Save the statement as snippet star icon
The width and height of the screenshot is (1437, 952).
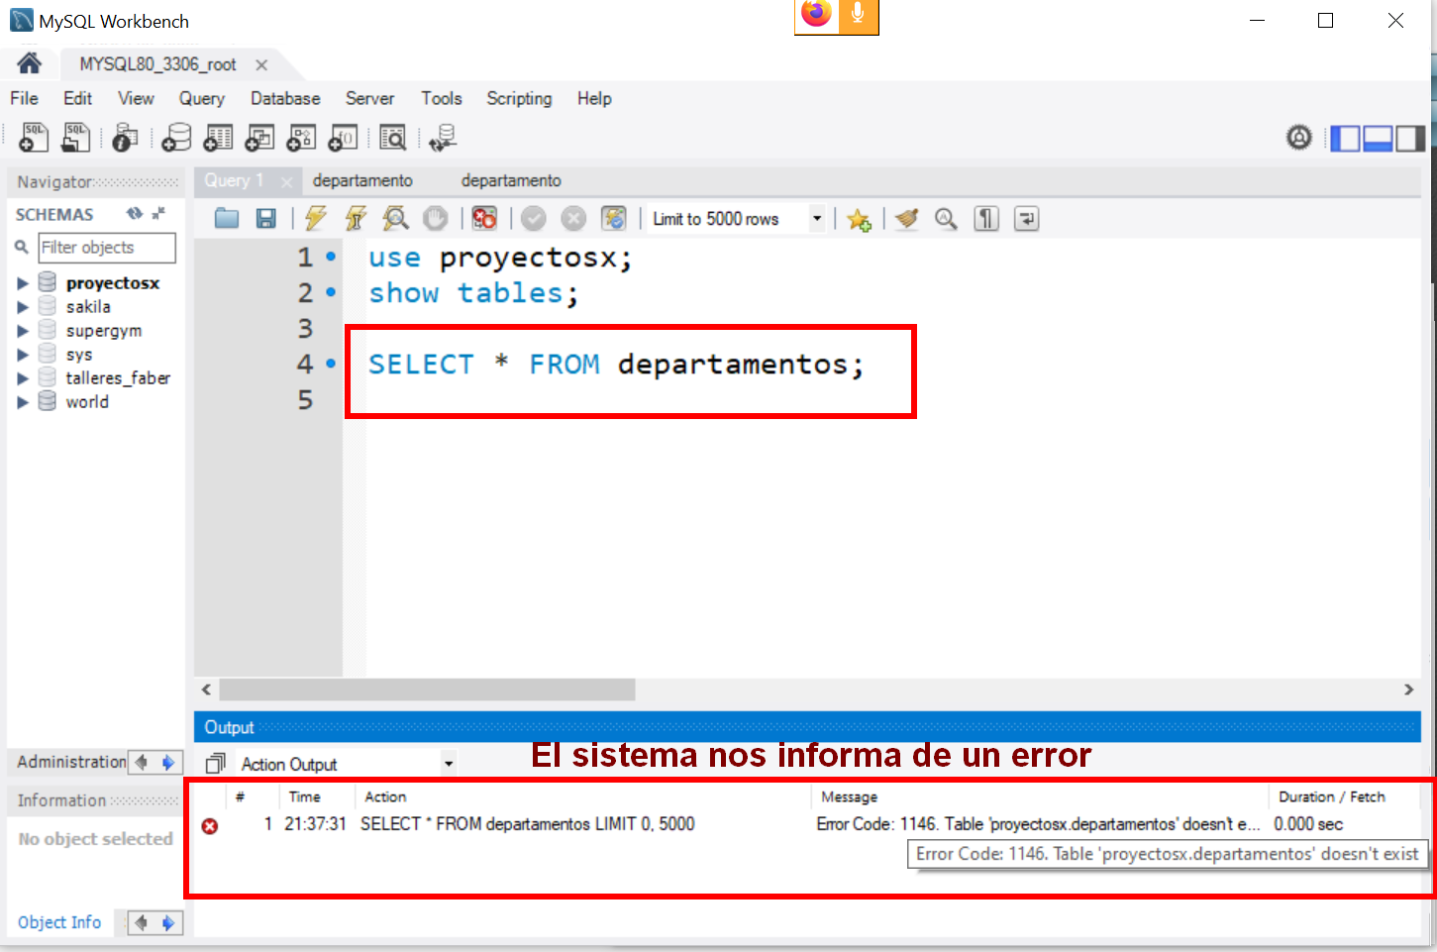coord(859,219)
